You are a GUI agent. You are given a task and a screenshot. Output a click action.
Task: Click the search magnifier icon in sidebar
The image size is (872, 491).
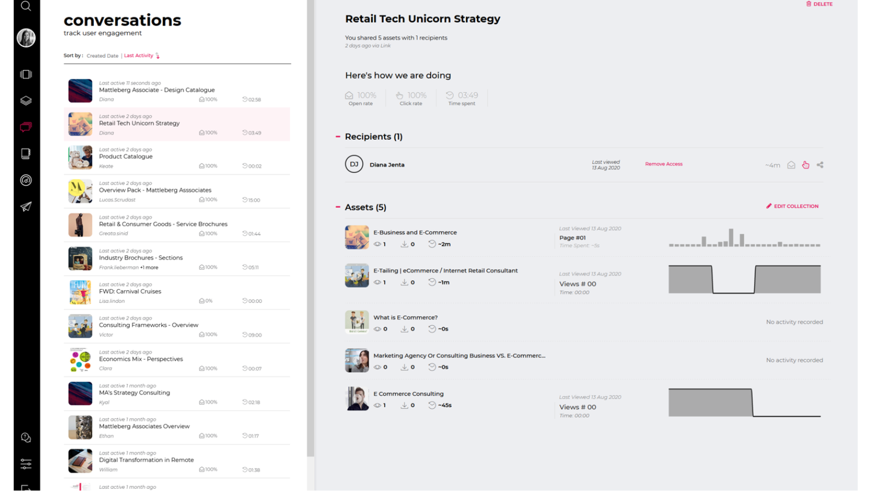(26, 6)
